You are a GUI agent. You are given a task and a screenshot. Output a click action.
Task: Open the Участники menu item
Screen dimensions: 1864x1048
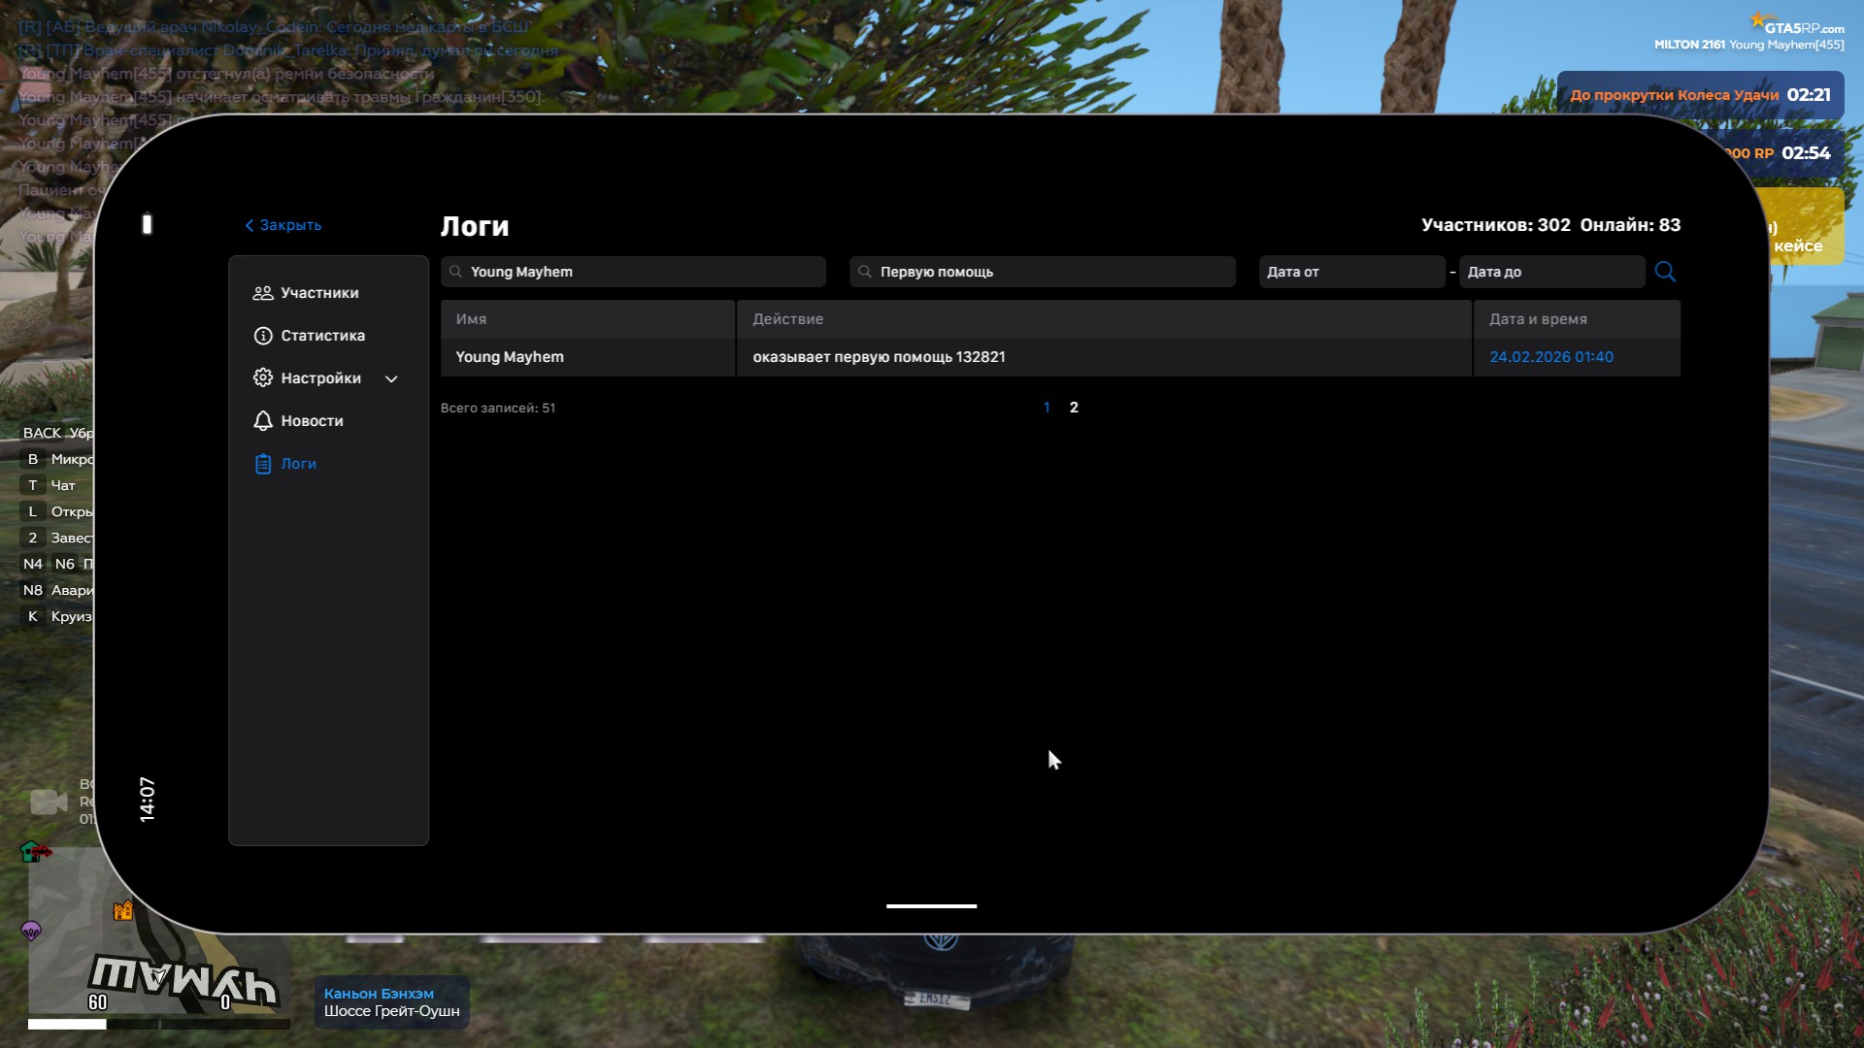point(319,293)
